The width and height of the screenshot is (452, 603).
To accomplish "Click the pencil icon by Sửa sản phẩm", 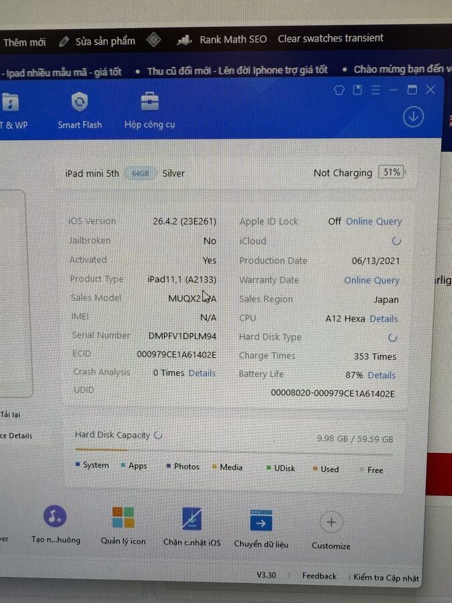I will tap(64, 42).
